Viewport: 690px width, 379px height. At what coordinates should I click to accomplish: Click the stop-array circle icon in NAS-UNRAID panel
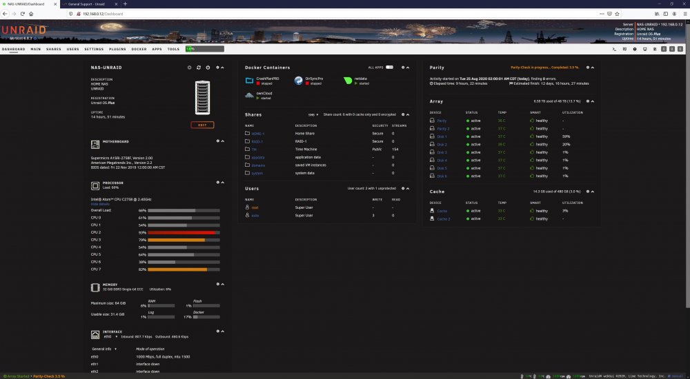point(189,68)
